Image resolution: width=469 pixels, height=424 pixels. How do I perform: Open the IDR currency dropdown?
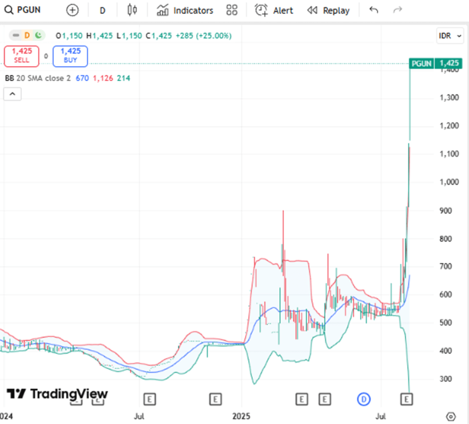(x=450, y=36)
